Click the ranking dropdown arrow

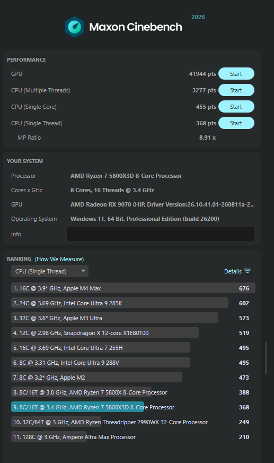(x=83, y=271)
